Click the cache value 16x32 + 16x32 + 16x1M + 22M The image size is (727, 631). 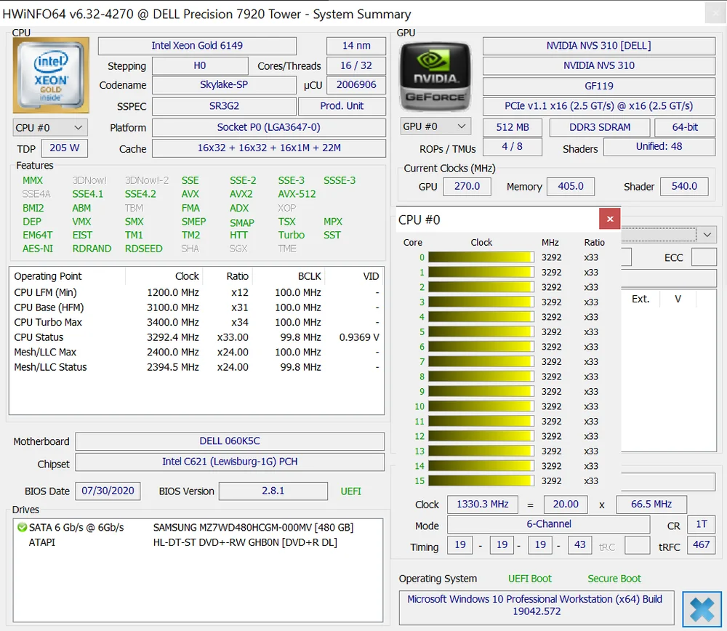[269, 148]
